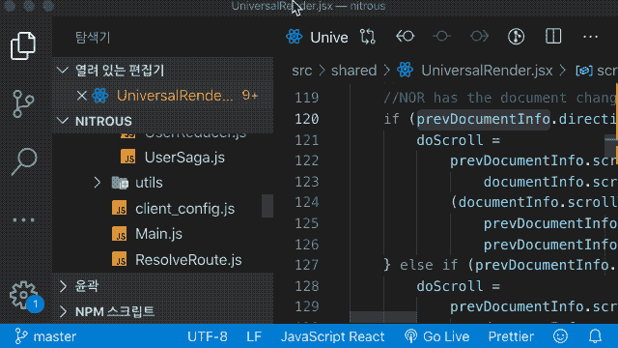Screen dimensions: 618x348
Task: Click the Prettier status item
Action: pyautogui.click(x=511, y=336)
